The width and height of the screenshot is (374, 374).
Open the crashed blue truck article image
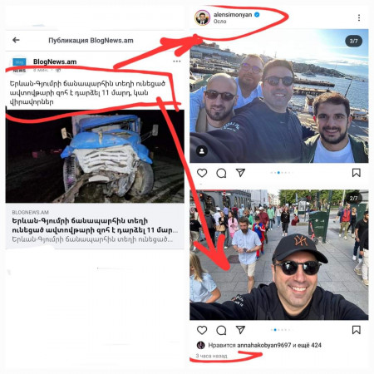tap(95, 156)
